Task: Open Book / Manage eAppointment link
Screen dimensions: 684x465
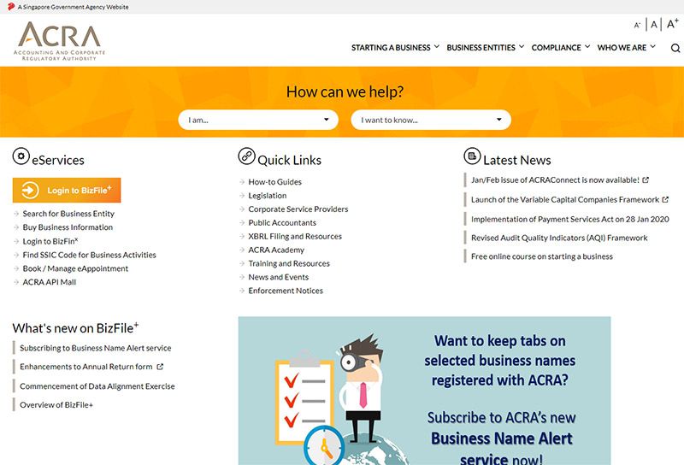Action: [75, 268]
